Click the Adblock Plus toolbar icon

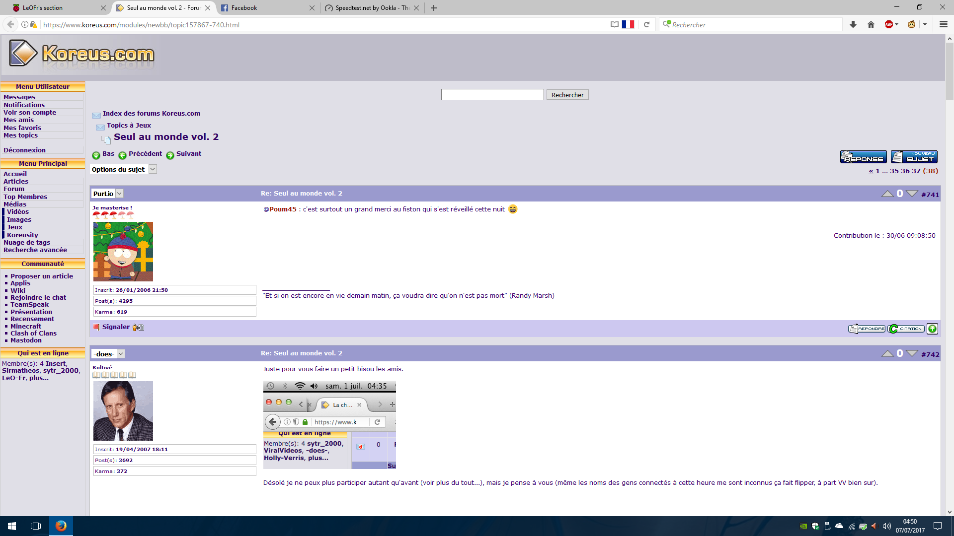pyautogui.click(x=889, y=24)
